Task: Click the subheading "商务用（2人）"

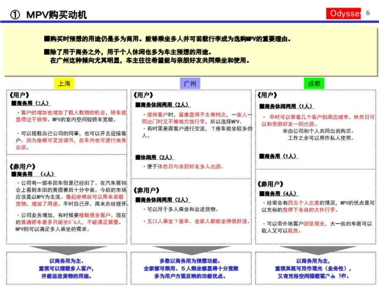Action: (31, 103)
